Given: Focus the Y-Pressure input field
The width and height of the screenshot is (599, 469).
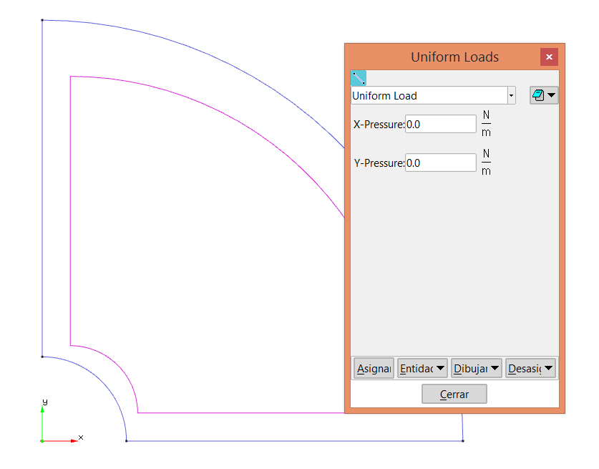Looking at the screenshot, I should tap(440, 163).
